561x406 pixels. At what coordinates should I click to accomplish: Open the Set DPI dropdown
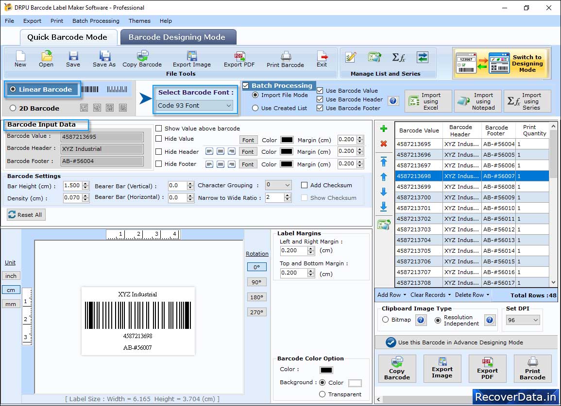(x=523, y=320)
